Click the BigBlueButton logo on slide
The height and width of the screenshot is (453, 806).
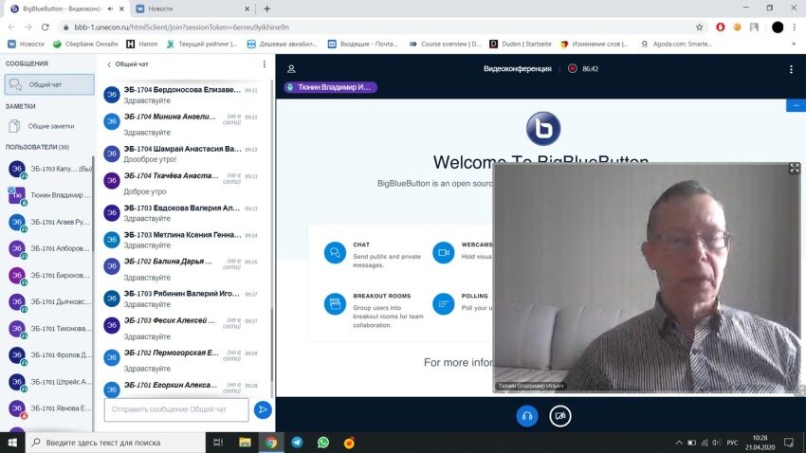pyautogui.click(x=543, y=128)
